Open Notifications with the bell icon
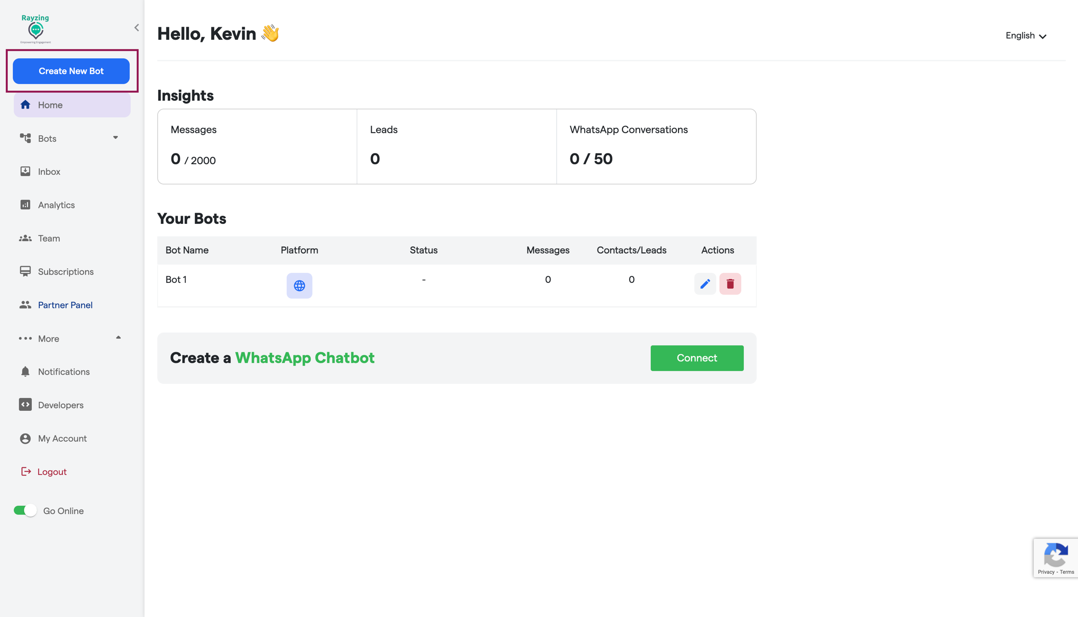This screenshot has width=1078, height=617. click(x=25, y=372)
